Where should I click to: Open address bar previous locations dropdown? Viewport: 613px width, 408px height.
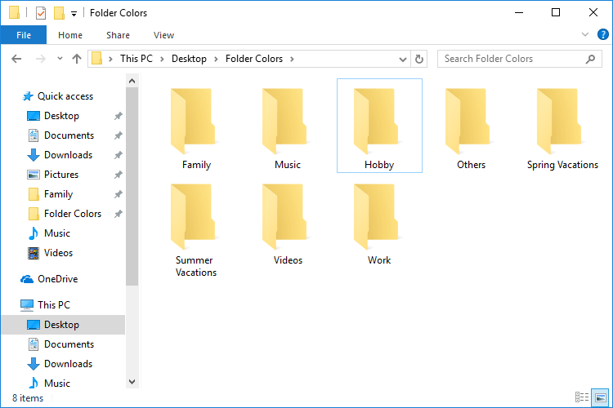click(x=403, y=60)
